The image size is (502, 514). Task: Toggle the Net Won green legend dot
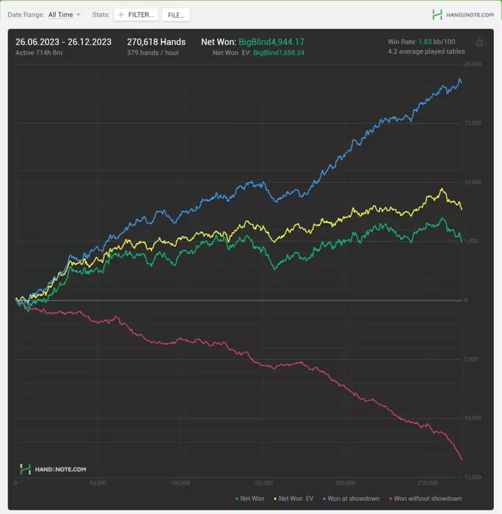[x=236, y=499]
